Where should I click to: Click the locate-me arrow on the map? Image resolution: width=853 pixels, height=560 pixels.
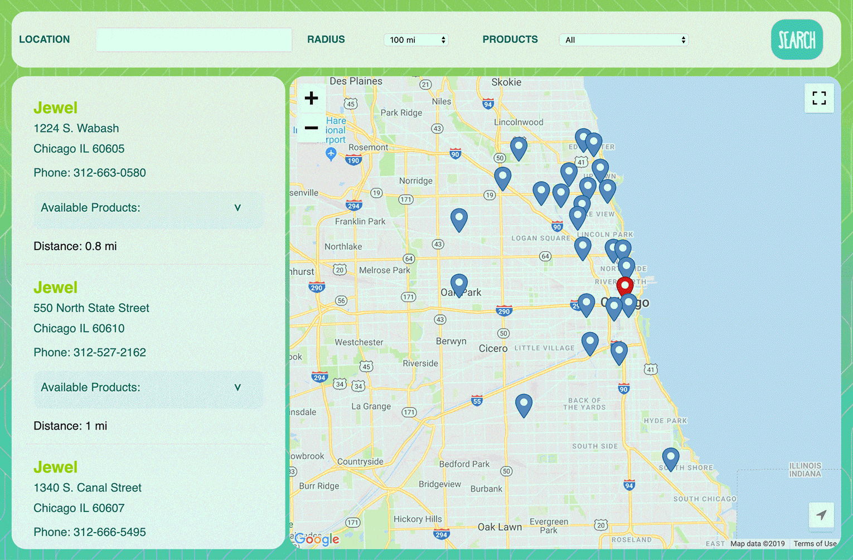click(x=821, y=515)
